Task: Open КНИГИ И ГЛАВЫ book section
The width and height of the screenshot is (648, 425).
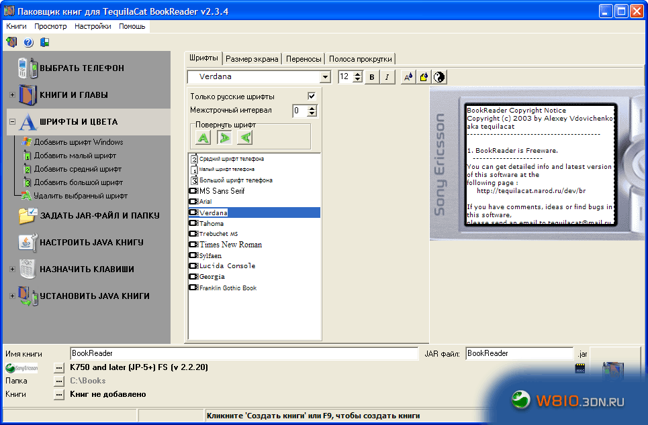Action: pos(74,95)
